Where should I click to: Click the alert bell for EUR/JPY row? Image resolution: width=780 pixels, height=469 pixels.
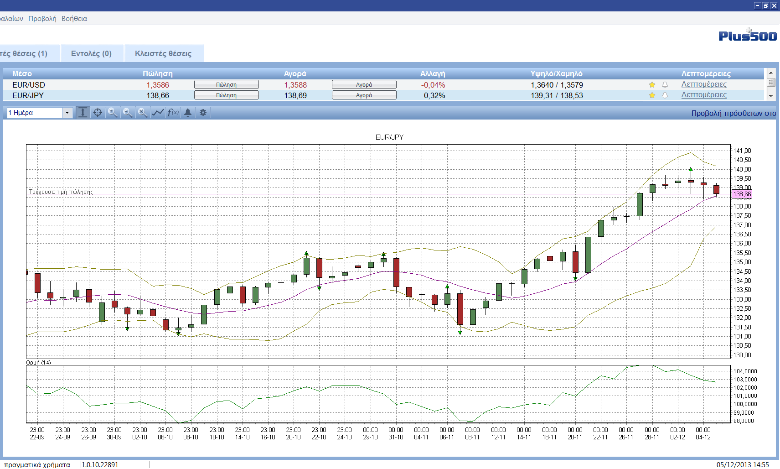pos(665,95)
